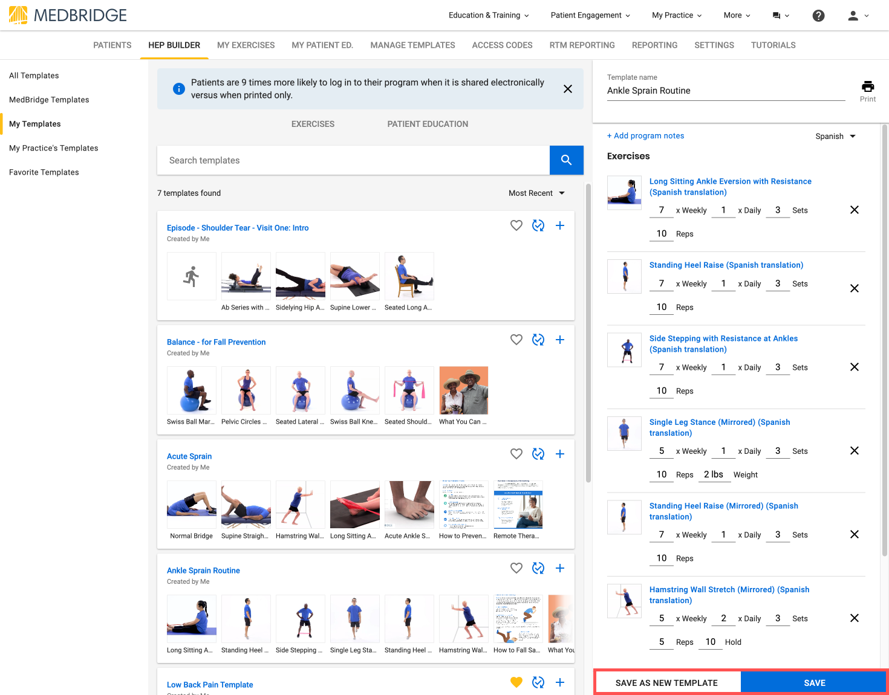The image size is (889, 695).
Task: Click the Search templates input field
Action: coord(353,160)
